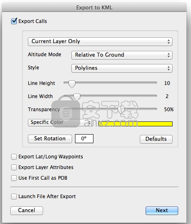The width and height of the screenshot is (191, 224).
Task: Tick Export Layer Attributes checkbox
Action: 14,167
